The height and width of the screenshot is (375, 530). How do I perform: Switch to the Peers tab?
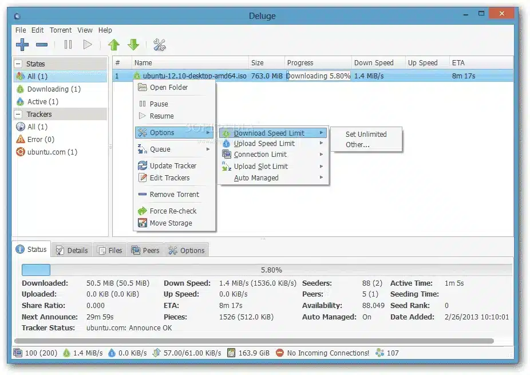click(x=145, y=250)
